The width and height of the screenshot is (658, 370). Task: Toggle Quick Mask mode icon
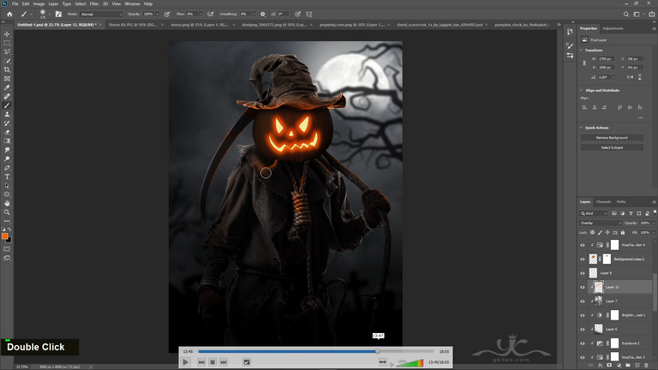(7, 249)
